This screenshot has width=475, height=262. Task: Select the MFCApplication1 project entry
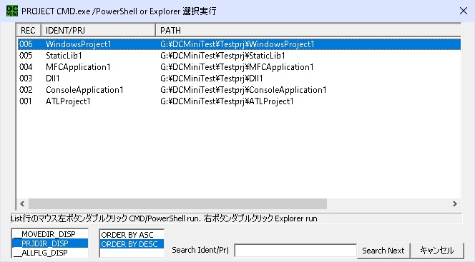(78, 67)
